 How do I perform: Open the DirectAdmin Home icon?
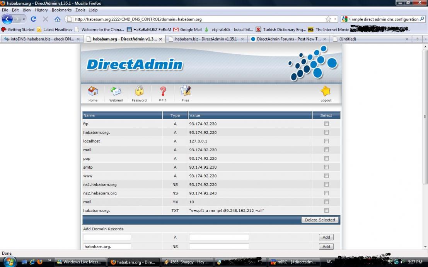(93, 91)
